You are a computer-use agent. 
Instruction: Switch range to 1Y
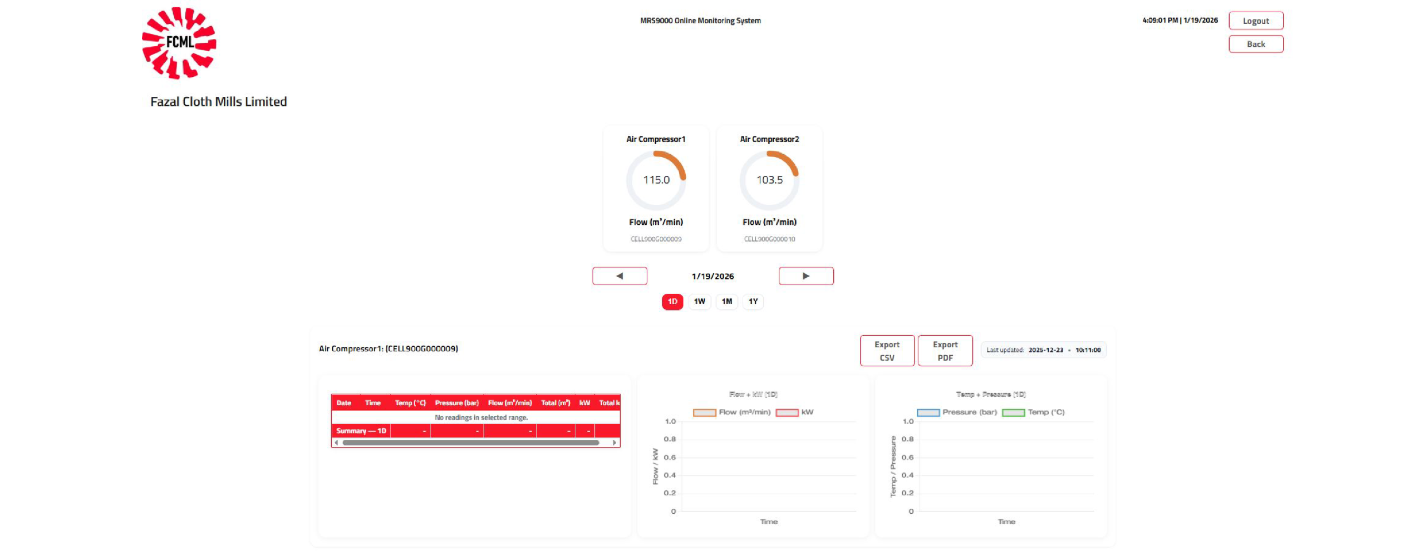coord(753,301)
